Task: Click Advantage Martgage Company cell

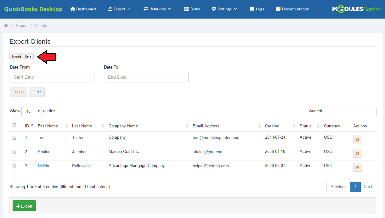Action: click(x=137, y=165)
